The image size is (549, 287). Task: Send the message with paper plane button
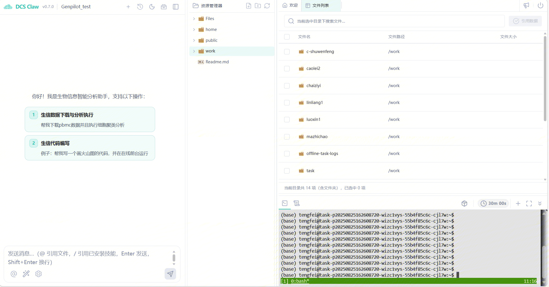click(170, 274)
